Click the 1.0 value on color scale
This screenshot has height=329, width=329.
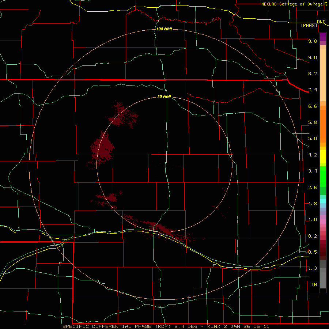(x=313, y=220)
